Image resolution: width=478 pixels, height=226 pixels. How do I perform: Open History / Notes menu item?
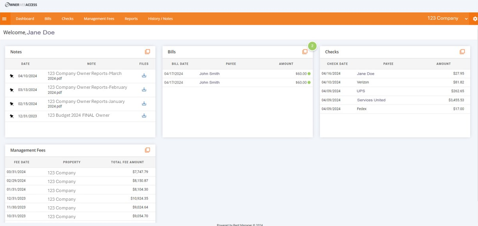tap(160, 19)
